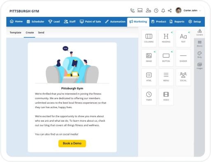Add a Button content block

point(166,58)
